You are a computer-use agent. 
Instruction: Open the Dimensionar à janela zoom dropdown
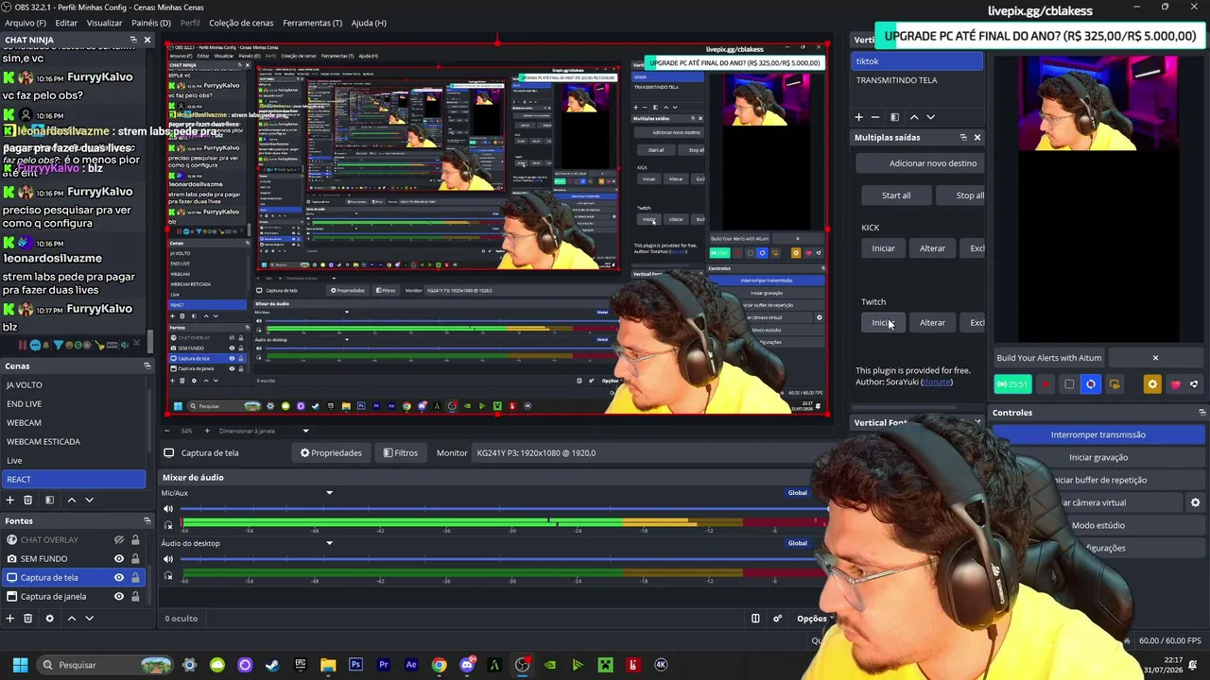coord(304,431)
